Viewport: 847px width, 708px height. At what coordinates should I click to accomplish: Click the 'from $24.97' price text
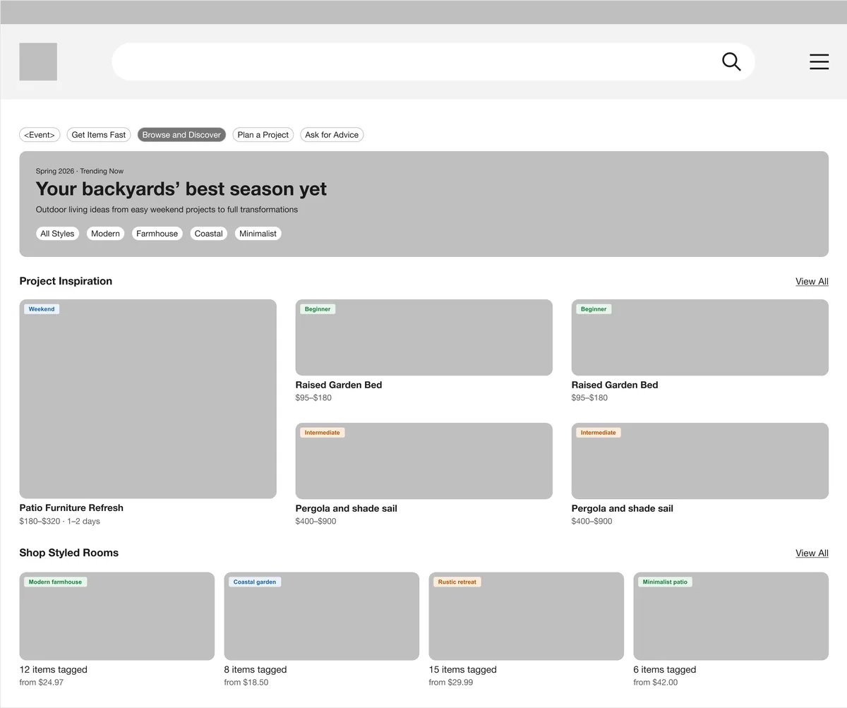42,683
